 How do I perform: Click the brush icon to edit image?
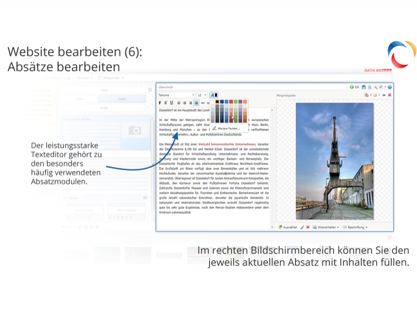[x=302, y=227]
